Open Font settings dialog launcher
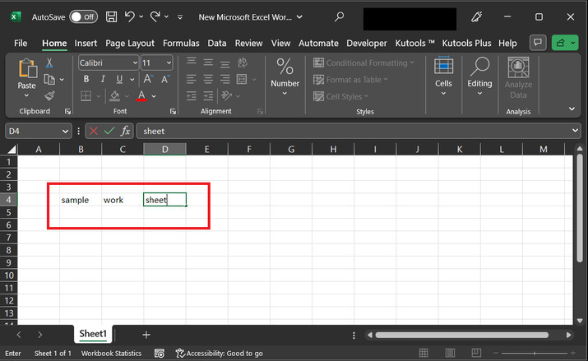The image size is (588, 361). click(x=173, y=111)
